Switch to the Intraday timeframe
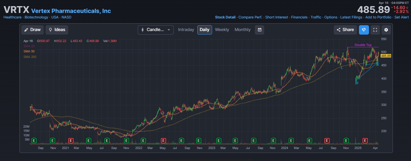This screenshot has width=411, height=161. coord(186,30)
